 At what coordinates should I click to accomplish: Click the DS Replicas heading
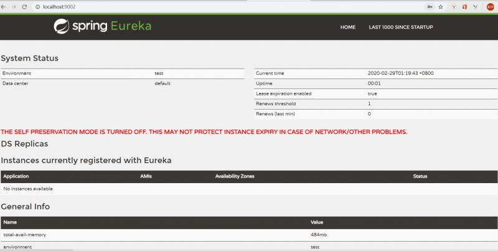24,144
